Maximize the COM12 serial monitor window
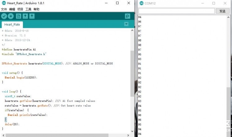This screenshot has width=232, height=137. 214,3
